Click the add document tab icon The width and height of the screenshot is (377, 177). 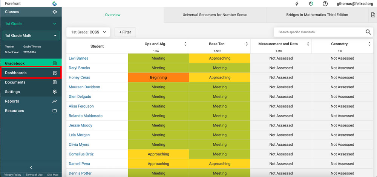pos(373,15)
